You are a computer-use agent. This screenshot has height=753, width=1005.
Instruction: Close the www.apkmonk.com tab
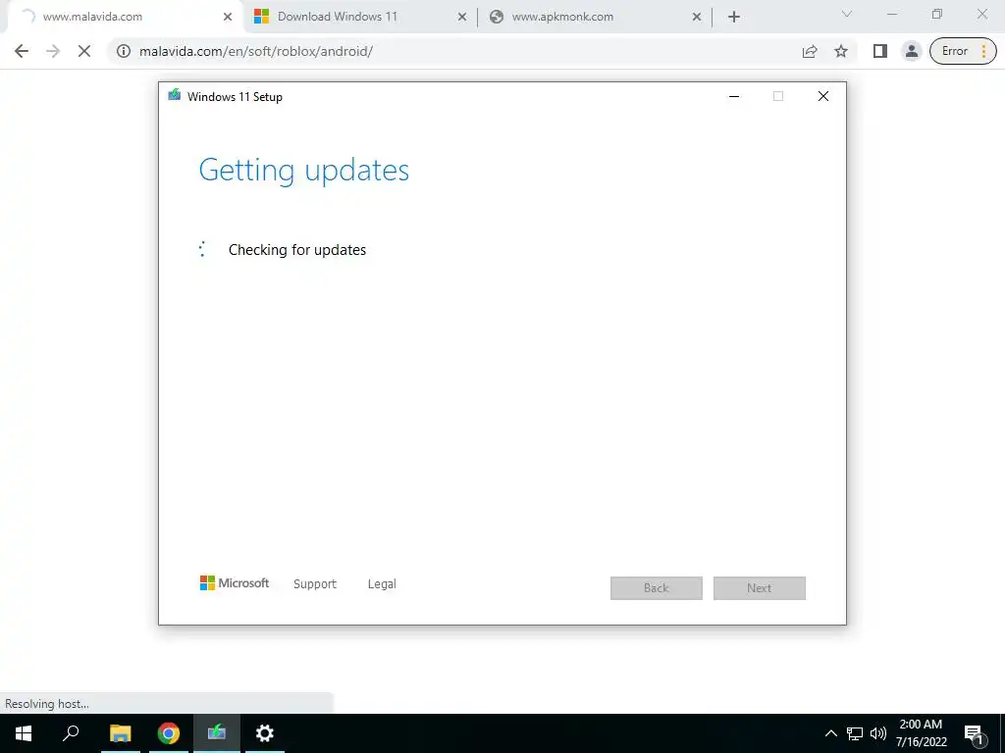(697, 17)
